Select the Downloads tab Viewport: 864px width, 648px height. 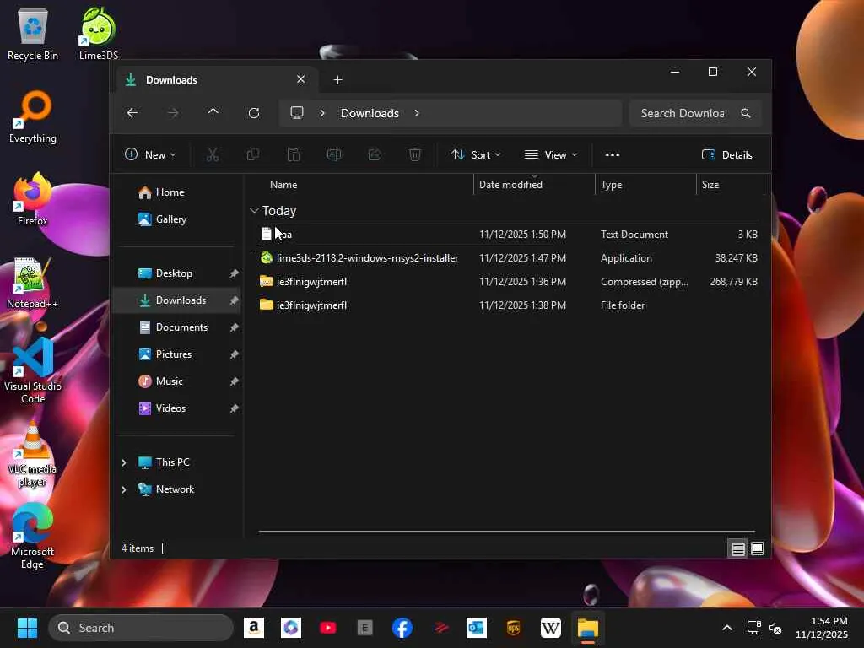(x=216, y=80)
